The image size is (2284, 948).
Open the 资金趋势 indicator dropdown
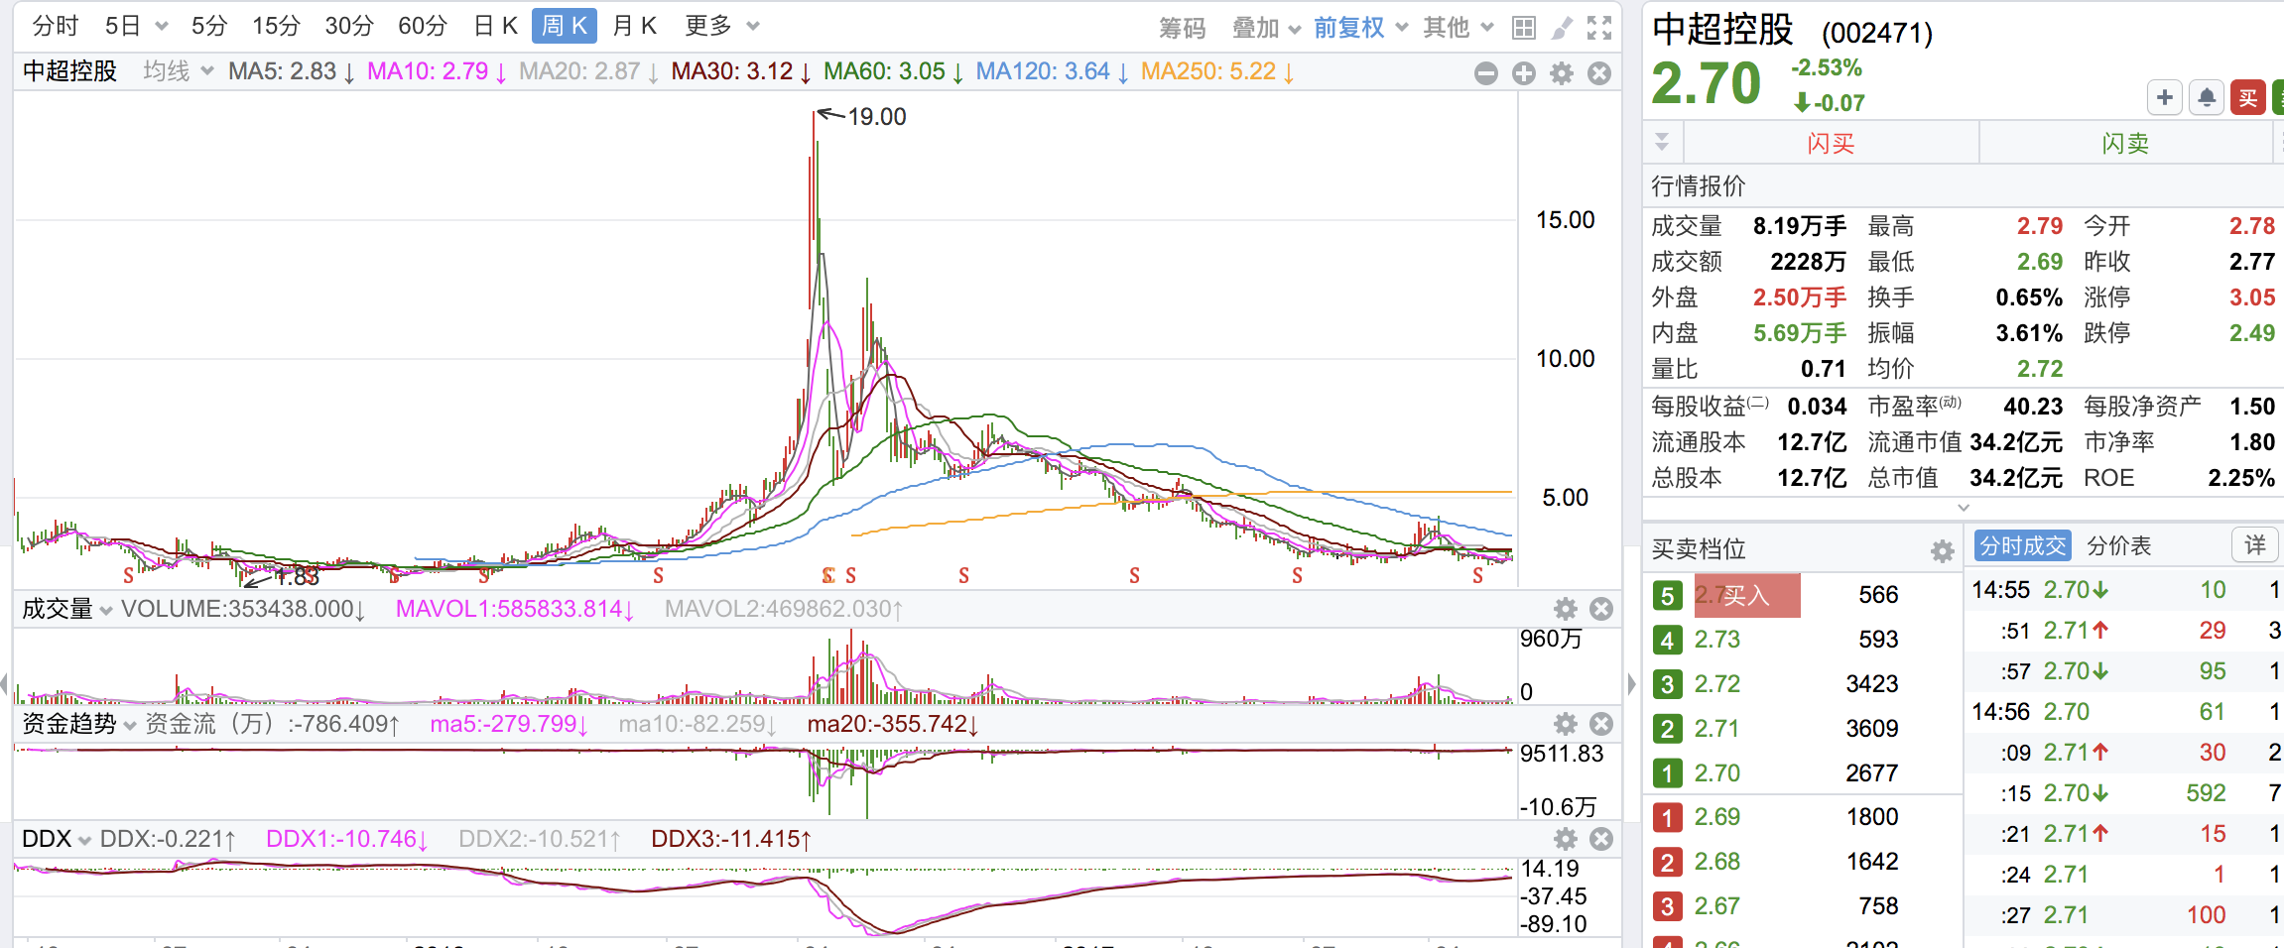click(79, 725)
